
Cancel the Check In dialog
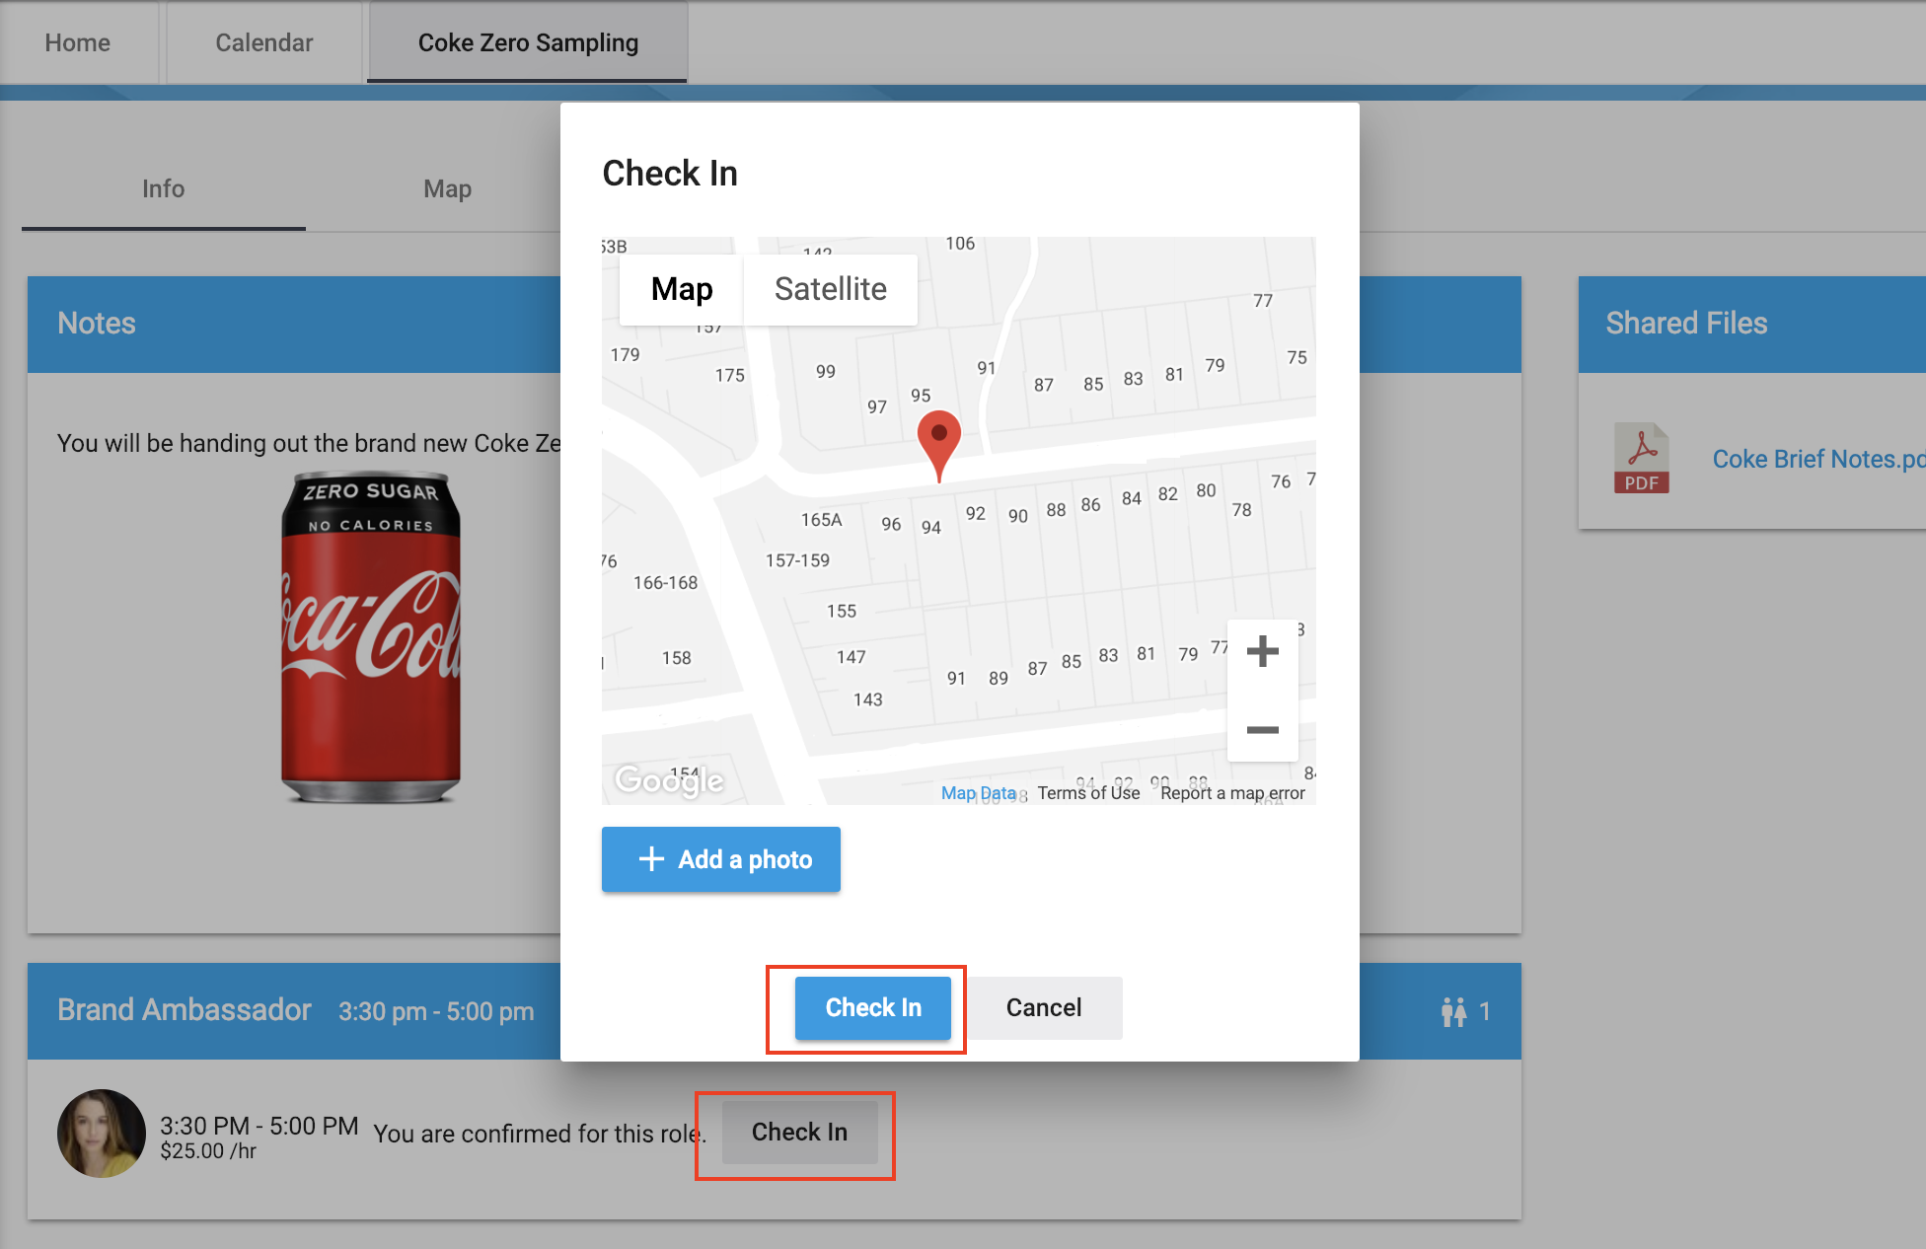pyautogui.click(x=1043, y=1007)
